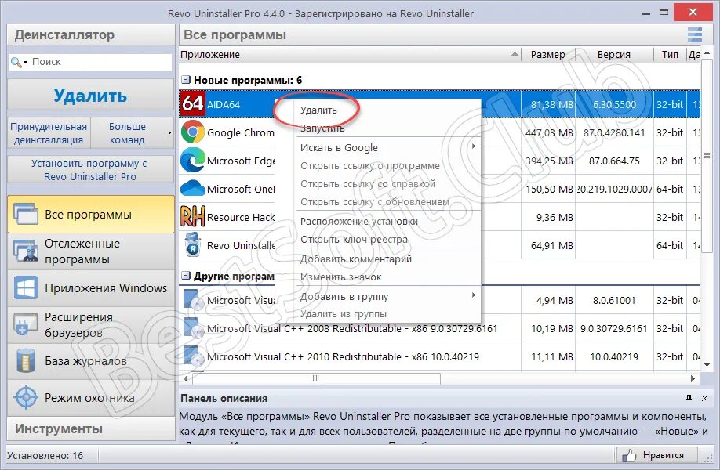Click the All Programs sidebar icon

(x=26, y=214)
